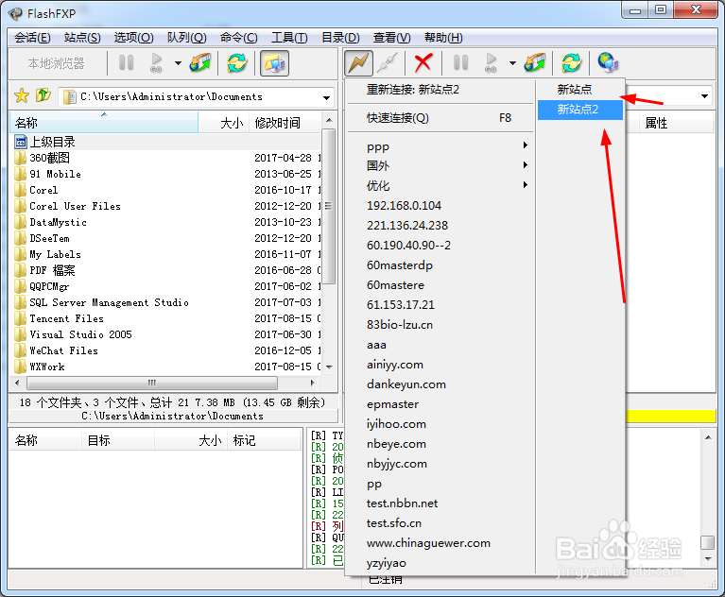The image size is (725, 597).
Task: Select the 上级目录 parent directory entry
Action: (x=52, y=142)
